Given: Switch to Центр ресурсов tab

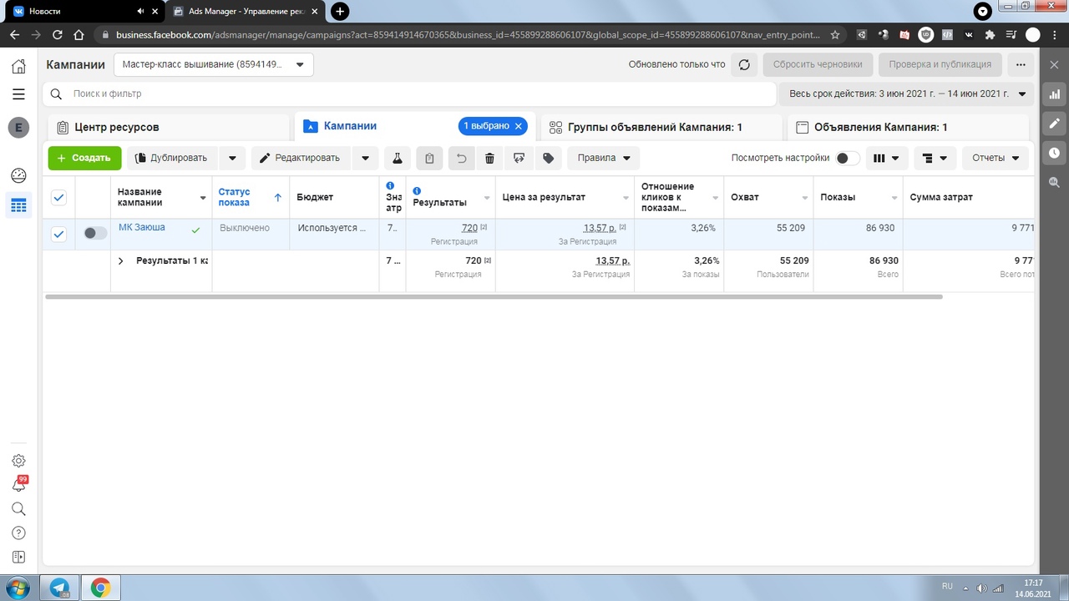Looking at the screenshot, I should coord(170,128).
